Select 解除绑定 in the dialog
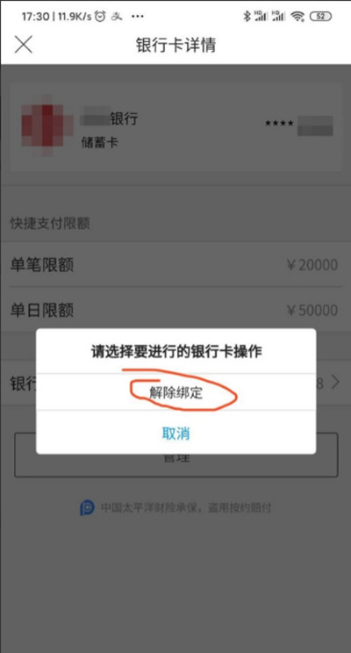The width and height of the screenshot is (351, 653). [x=175, y=392]
